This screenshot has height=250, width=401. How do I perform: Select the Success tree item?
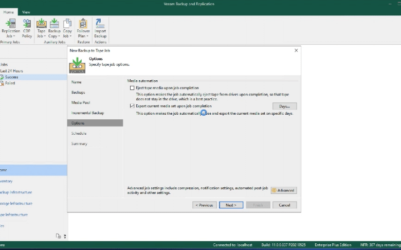[x=11, y=77]
